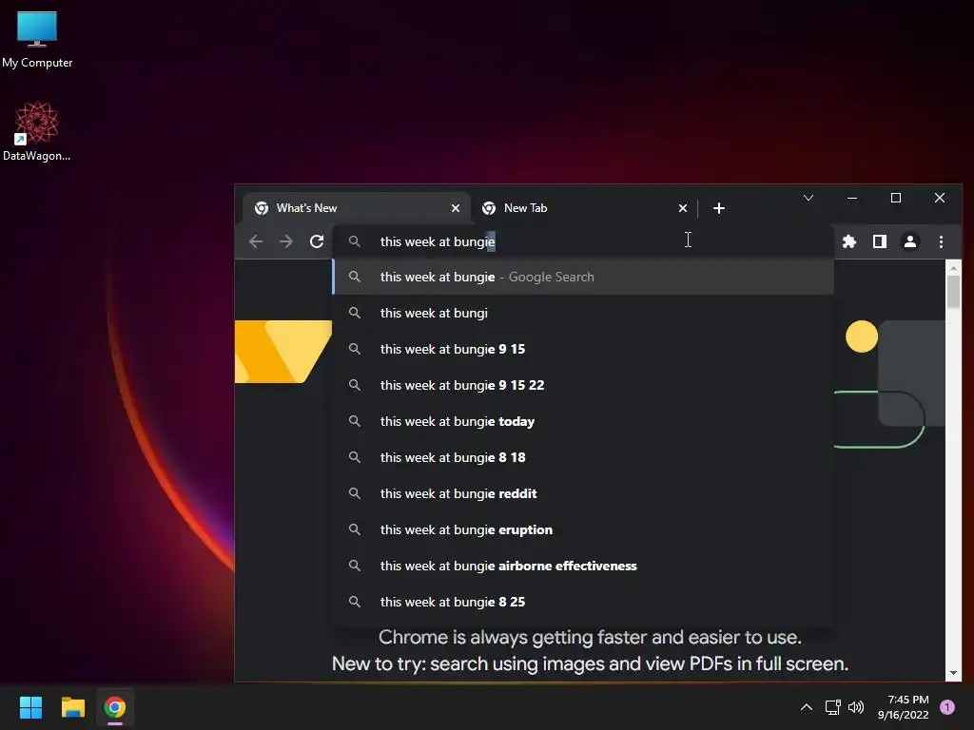
Task: Open the Windows Start menu
Action: (30, 707)
